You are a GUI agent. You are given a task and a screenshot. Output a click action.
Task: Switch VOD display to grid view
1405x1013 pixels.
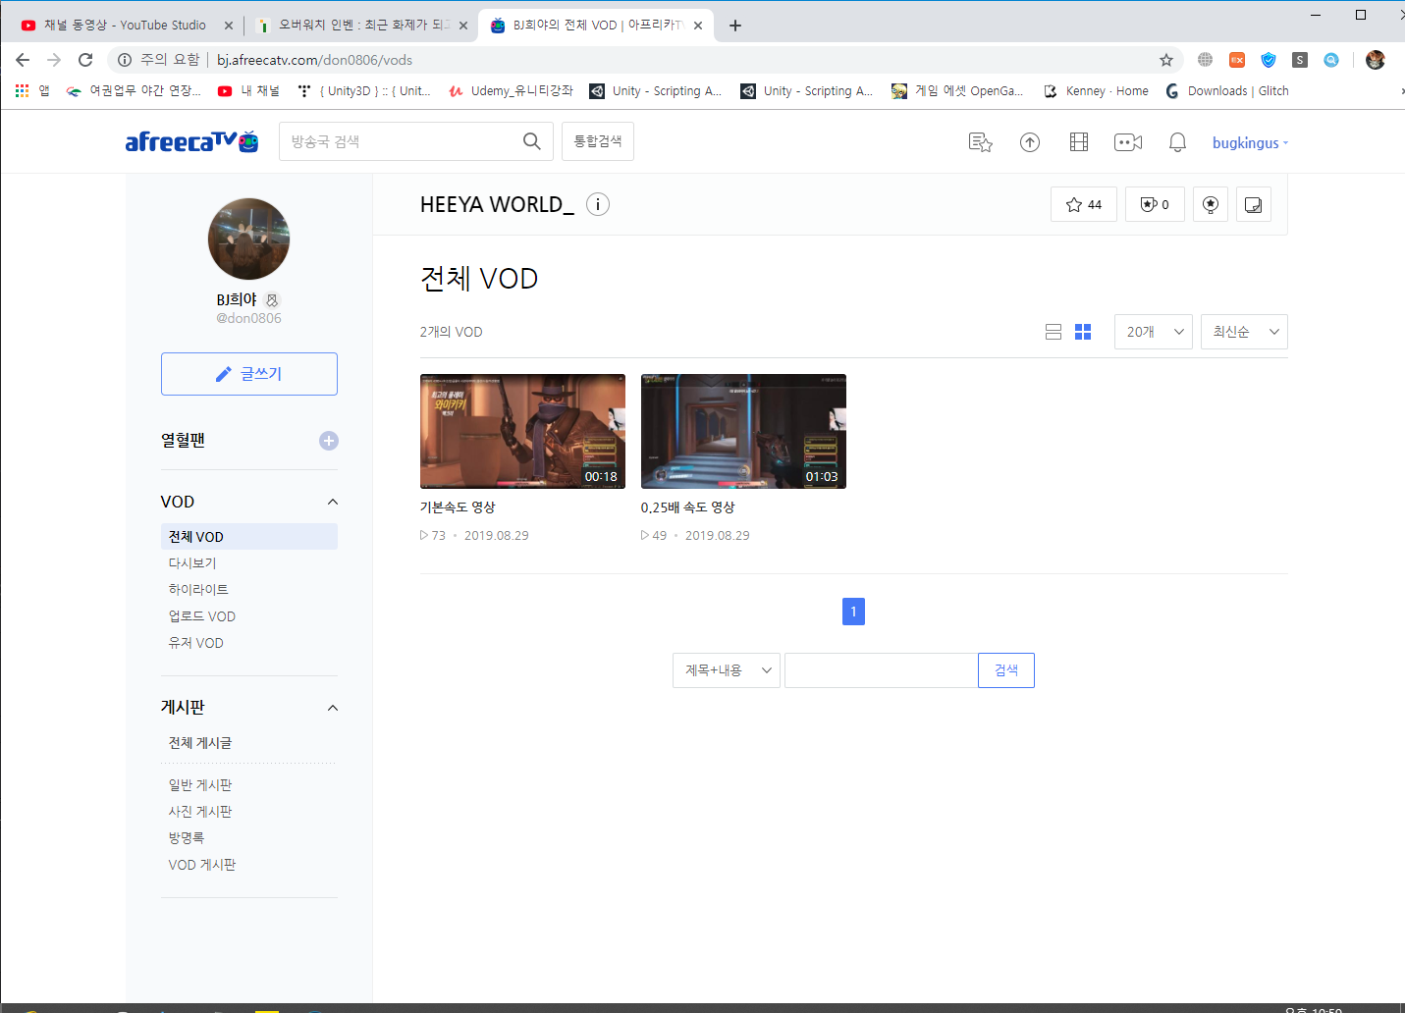coord(1083,332)
